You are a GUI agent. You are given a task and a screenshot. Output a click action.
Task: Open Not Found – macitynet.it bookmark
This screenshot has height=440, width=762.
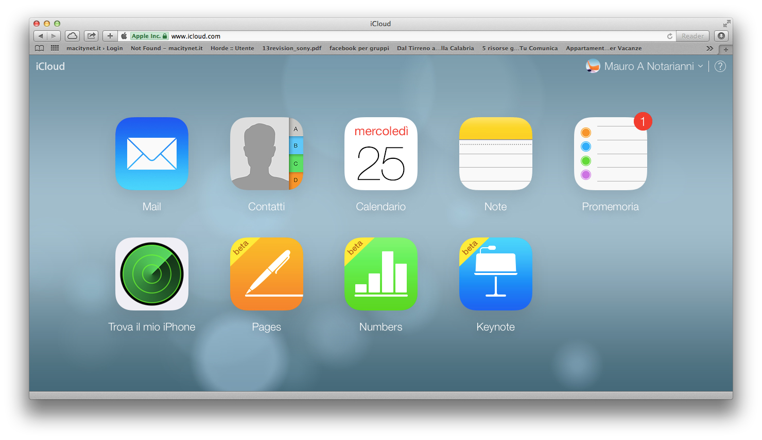(167, 48)
